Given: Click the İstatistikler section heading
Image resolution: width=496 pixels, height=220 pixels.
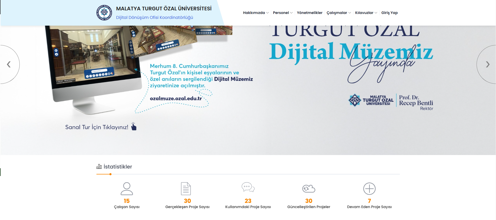Looking at the screenshot, I should click(118, 167).
